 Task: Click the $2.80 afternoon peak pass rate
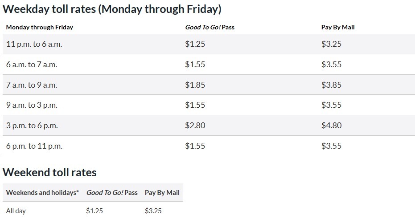tap(195, 126)
